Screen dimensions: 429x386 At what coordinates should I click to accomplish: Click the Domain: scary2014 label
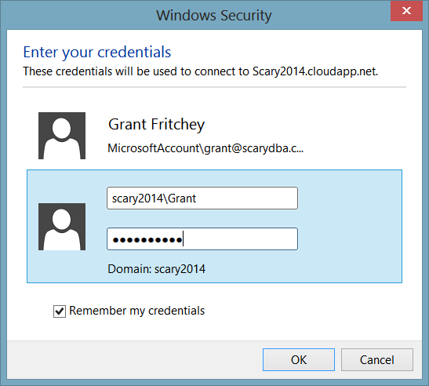coord(157,269)
